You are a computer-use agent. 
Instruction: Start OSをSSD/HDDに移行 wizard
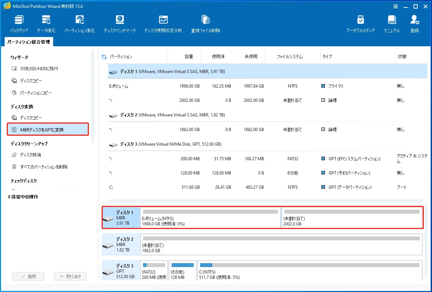[35, 68]
